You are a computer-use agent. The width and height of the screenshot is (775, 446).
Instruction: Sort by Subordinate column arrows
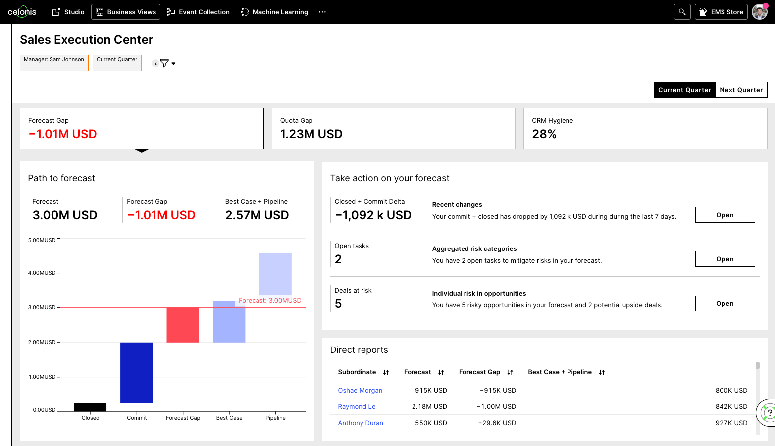[386, 372]
